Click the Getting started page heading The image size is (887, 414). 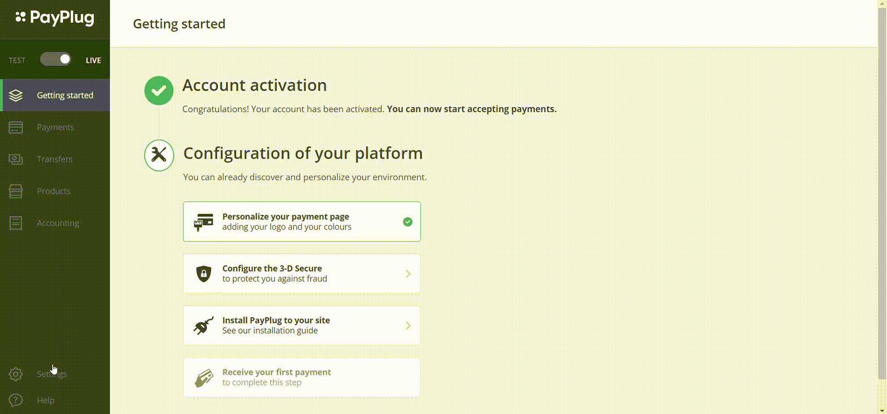pos(179,24)
